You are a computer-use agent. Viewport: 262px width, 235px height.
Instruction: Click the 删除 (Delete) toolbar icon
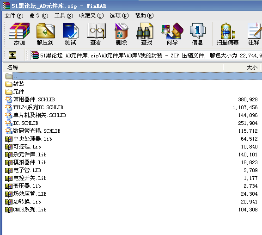click(x=122, y=31)
